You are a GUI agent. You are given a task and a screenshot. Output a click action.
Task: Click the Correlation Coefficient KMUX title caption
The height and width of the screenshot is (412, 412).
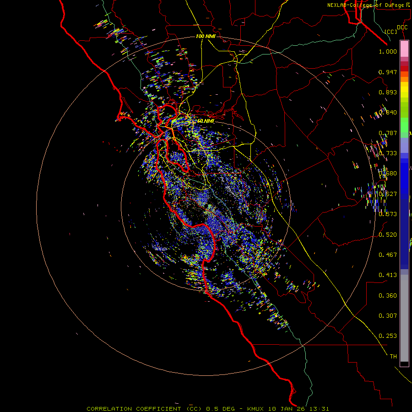(207, 409)
